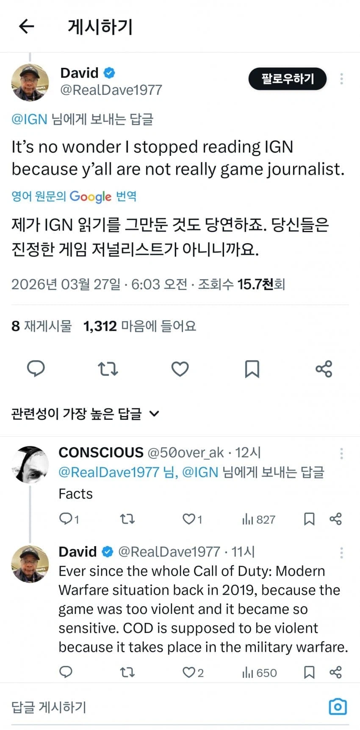The width and height of the screenshot is (360, 730).
Task: Go back using the arrow at top left
Action: click(26, 26)
